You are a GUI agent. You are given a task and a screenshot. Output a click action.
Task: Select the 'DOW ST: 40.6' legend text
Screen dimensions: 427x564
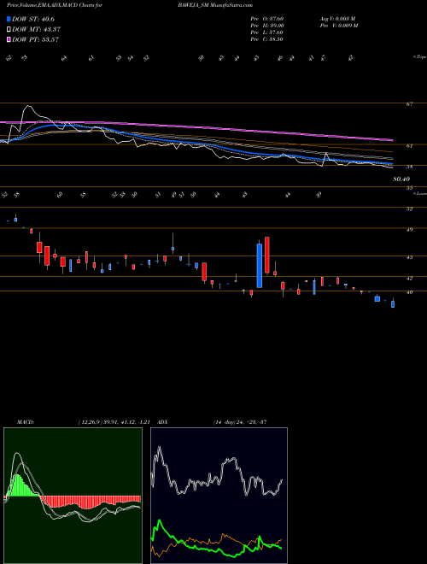(x=33, y=19)
